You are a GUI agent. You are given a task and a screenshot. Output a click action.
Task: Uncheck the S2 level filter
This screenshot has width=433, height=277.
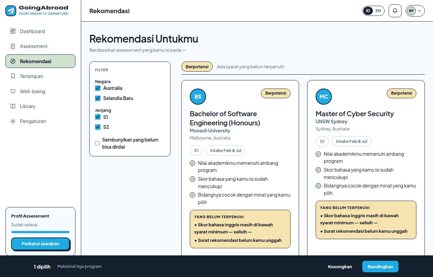tap(98, 127)
